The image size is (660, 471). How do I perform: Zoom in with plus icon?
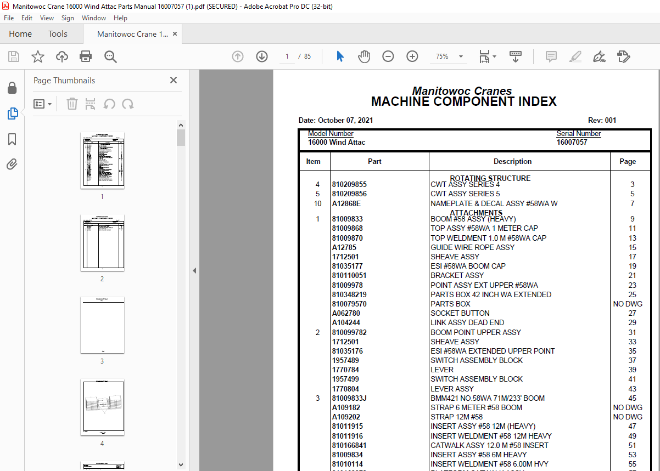[412, 56]
